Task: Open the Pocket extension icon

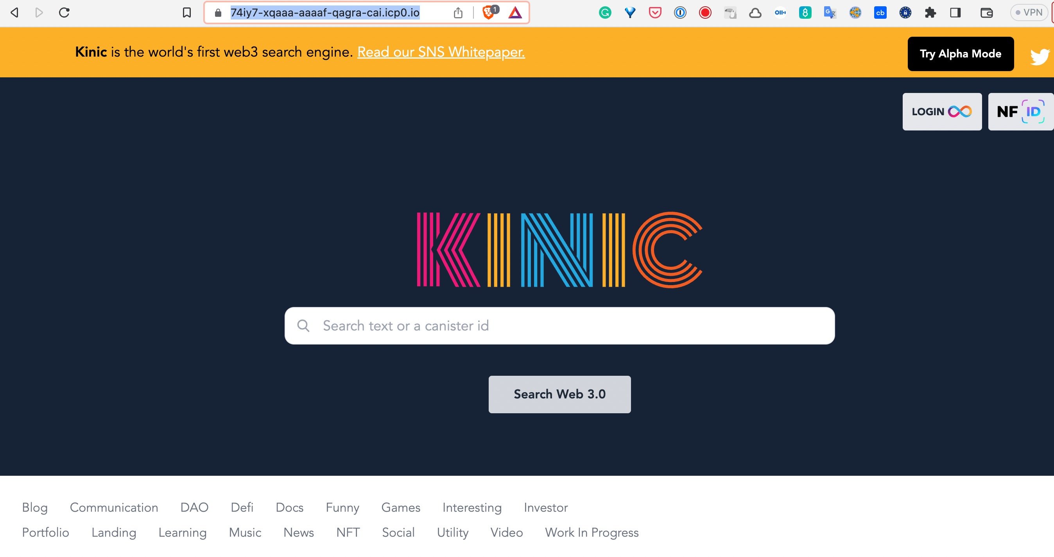Action: (655, 13)
